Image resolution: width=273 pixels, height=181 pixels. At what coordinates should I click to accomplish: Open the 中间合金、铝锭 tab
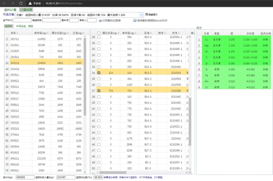[24, 26]
